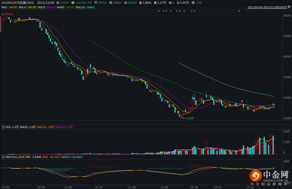This screenshot has height=189, width=292.
Task: Click the 21-09 date axis label
Action: click(x=164, y=187)
